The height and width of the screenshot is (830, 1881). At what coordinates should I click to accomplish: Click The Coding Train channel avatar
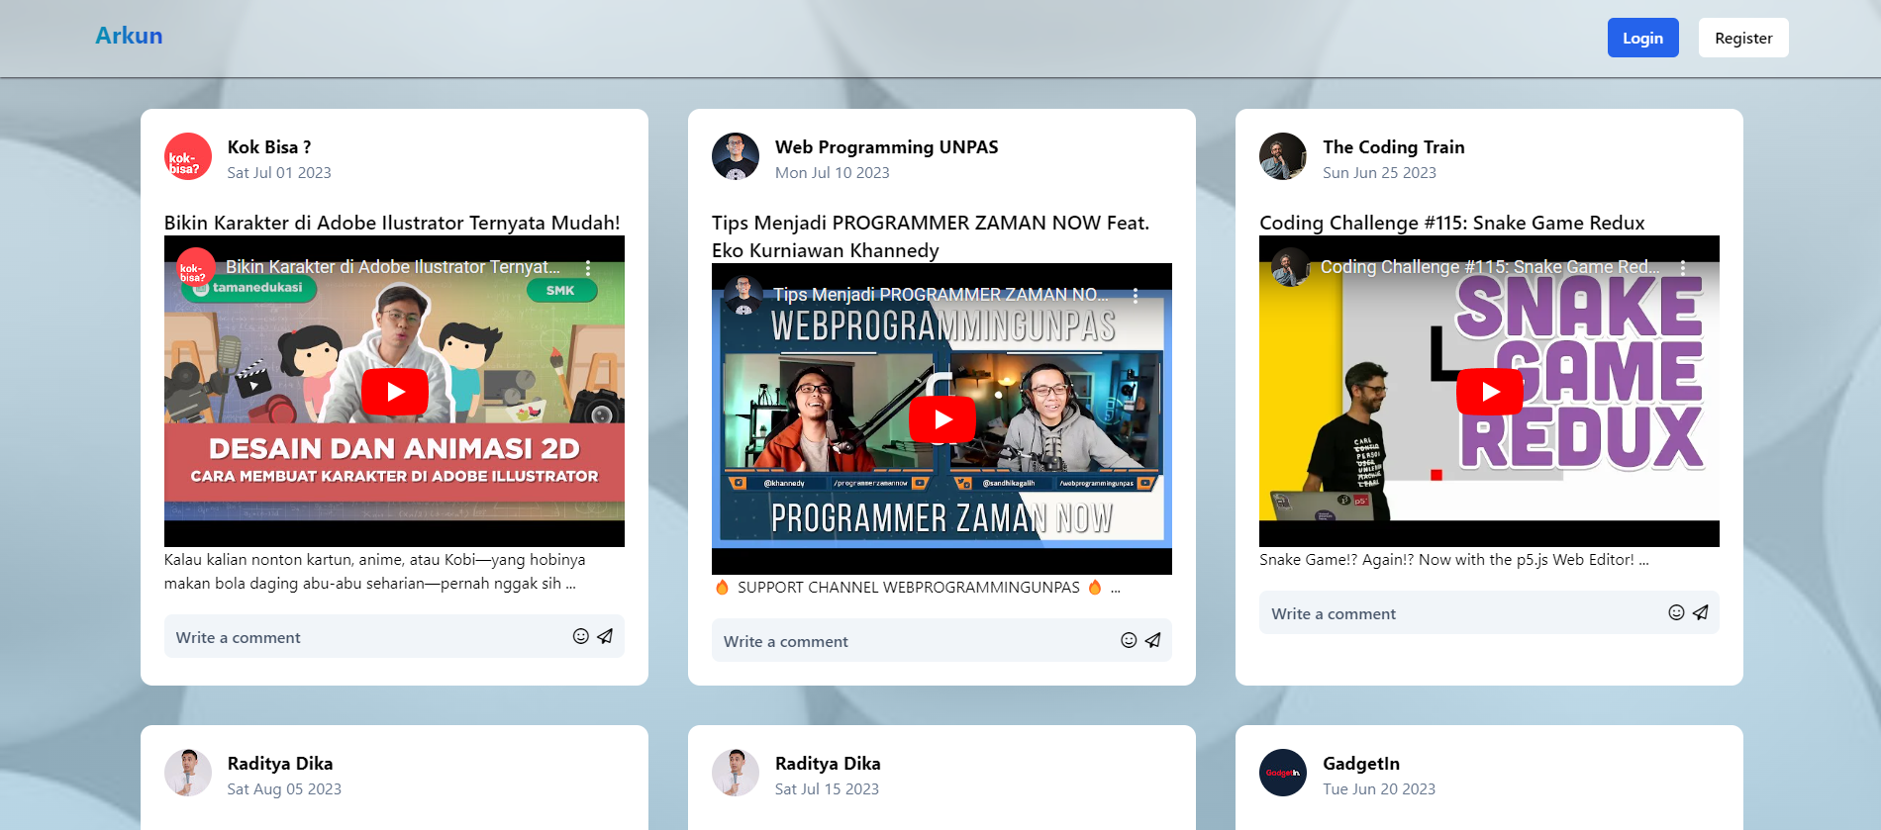click(x=1283, y=156)
